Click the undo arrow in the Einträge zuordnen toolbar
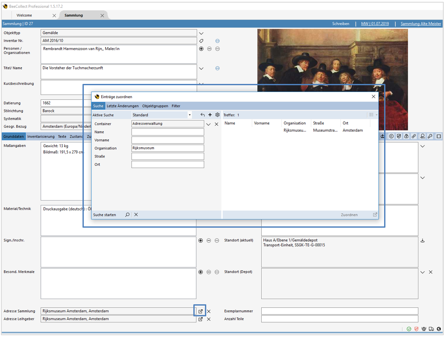 point(202,114)
